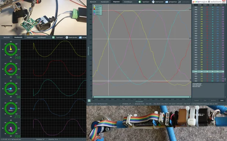Viewport: 227px width, 141px height.
Task: Open Einstellungen tab in the left window
Action: pos(42,37)
